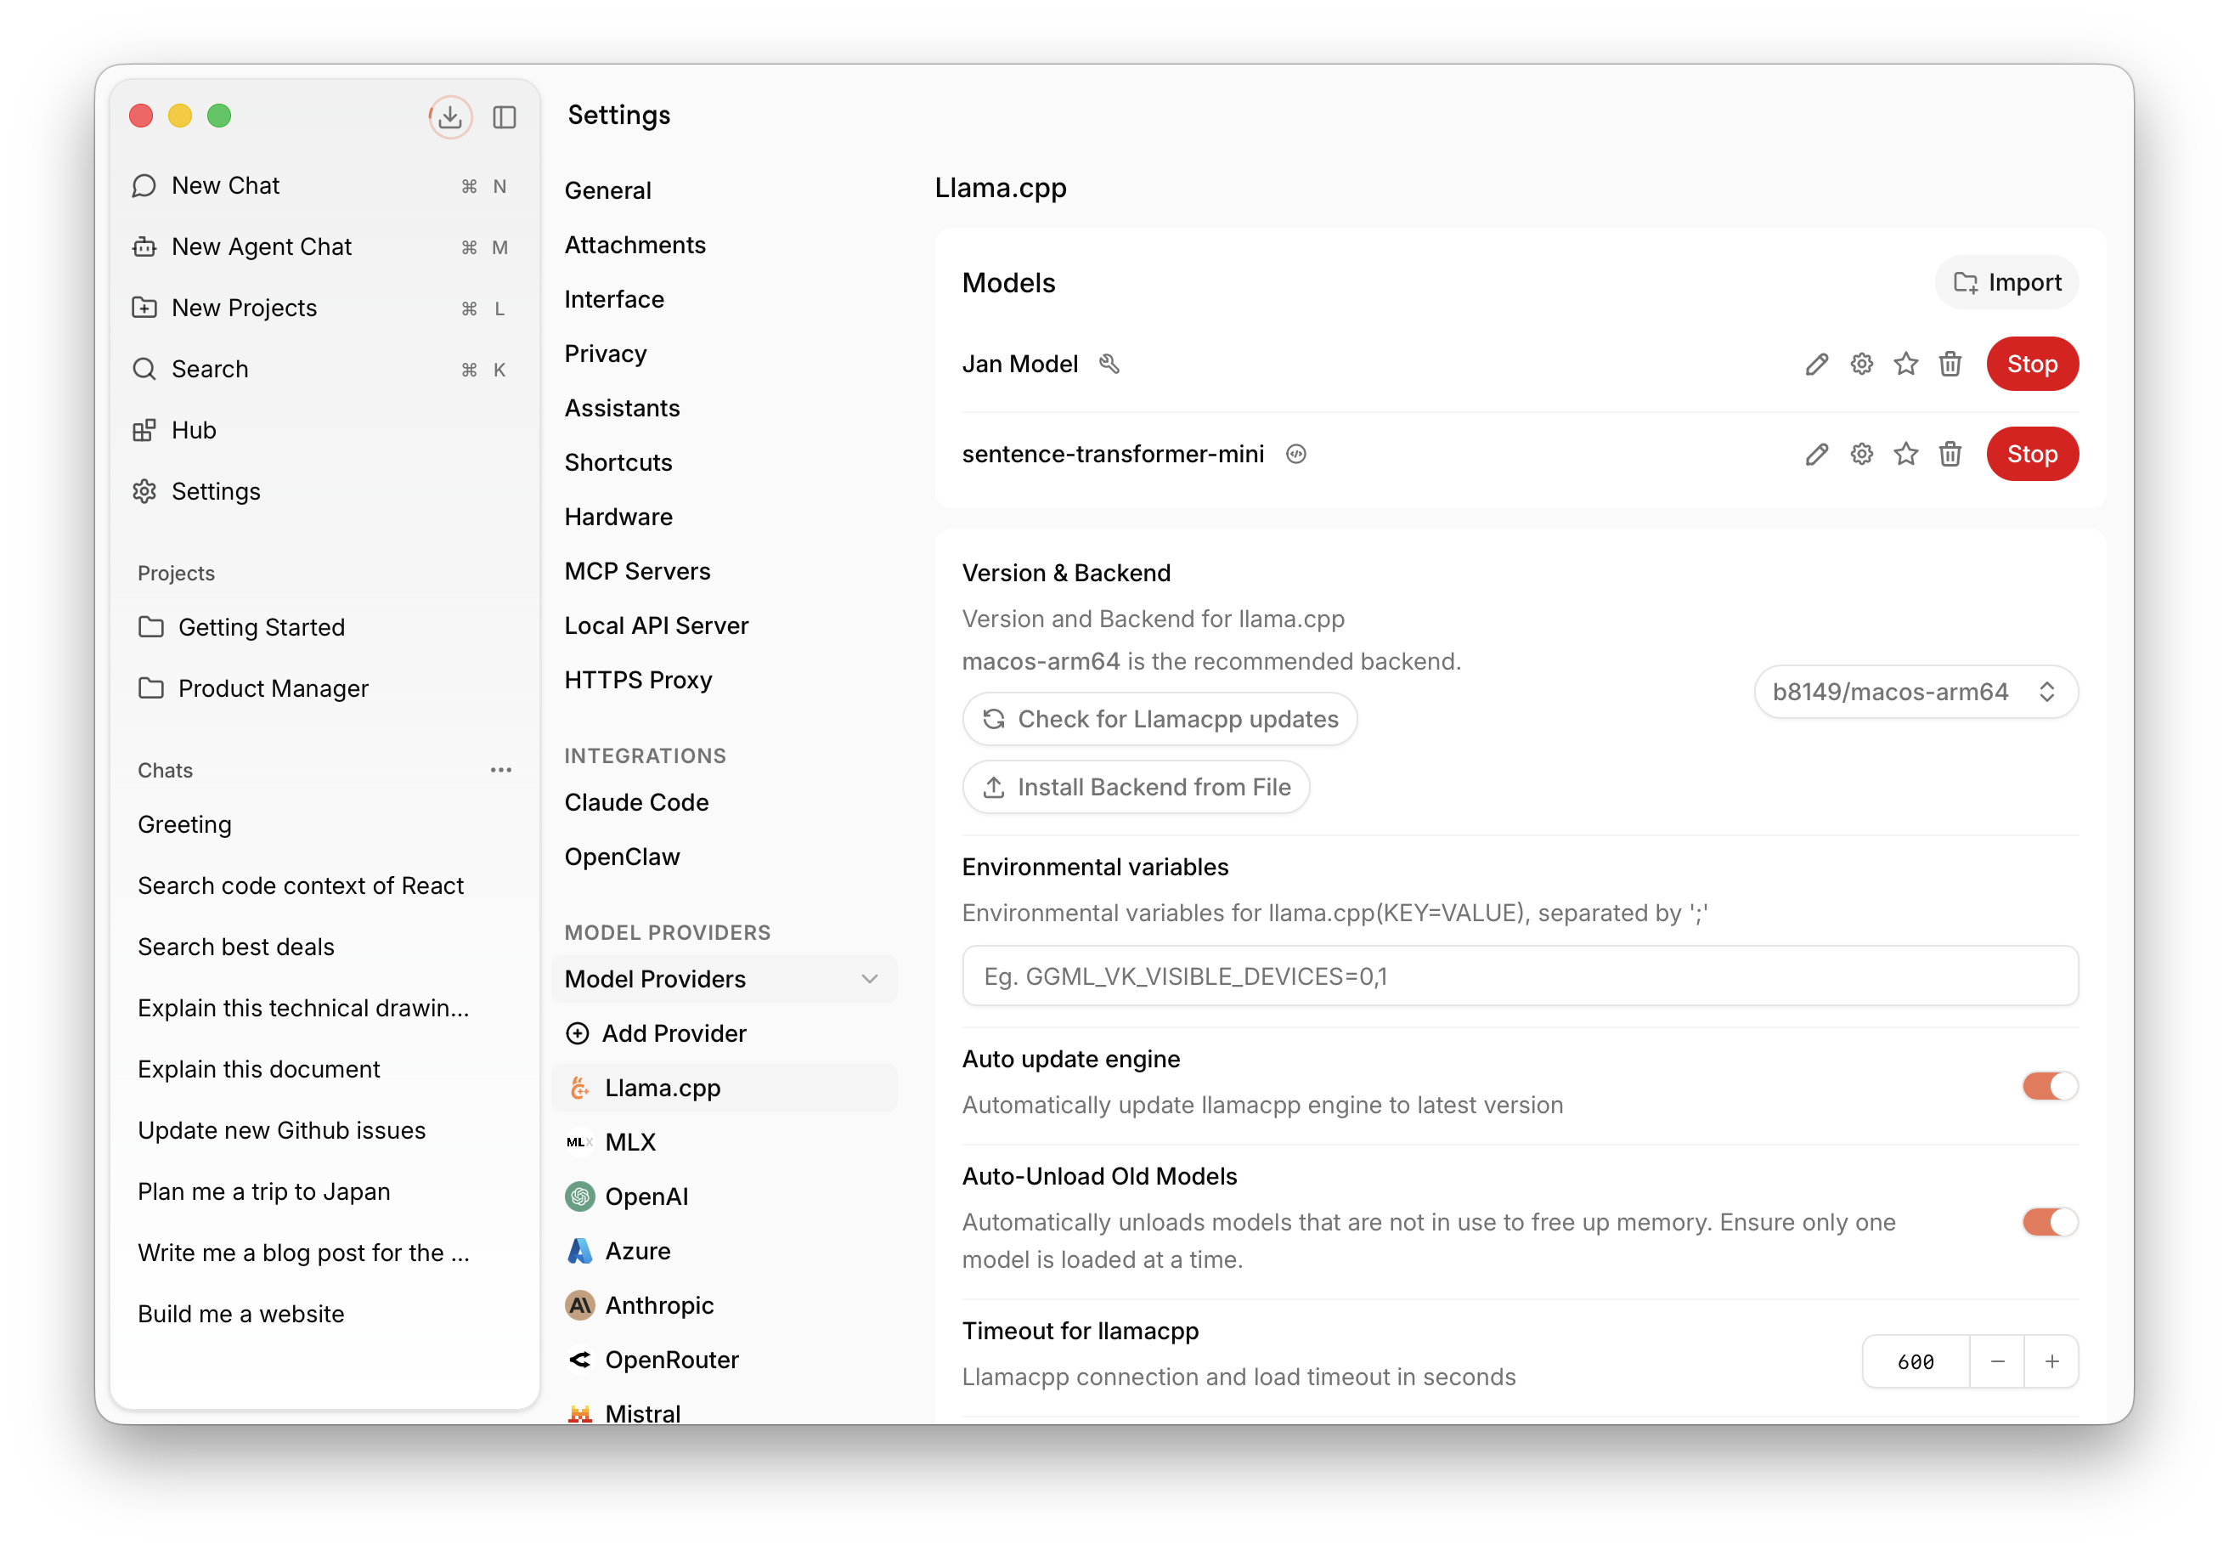Open gear settings for sentence-transformer-mini
The height and width of the screenshot is (1550, 2229).
pyautogui.click(x=1861, y=455)
